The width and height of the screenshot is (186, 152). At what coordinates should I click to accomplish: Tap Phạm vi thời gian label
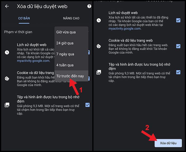click(x=18, y=32)
